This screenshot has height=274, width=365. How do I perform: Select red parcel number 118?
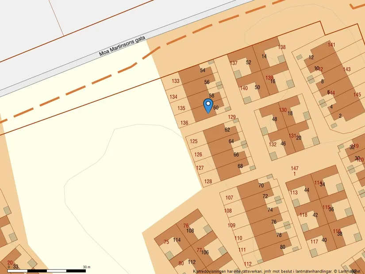(x=304, y=215)
